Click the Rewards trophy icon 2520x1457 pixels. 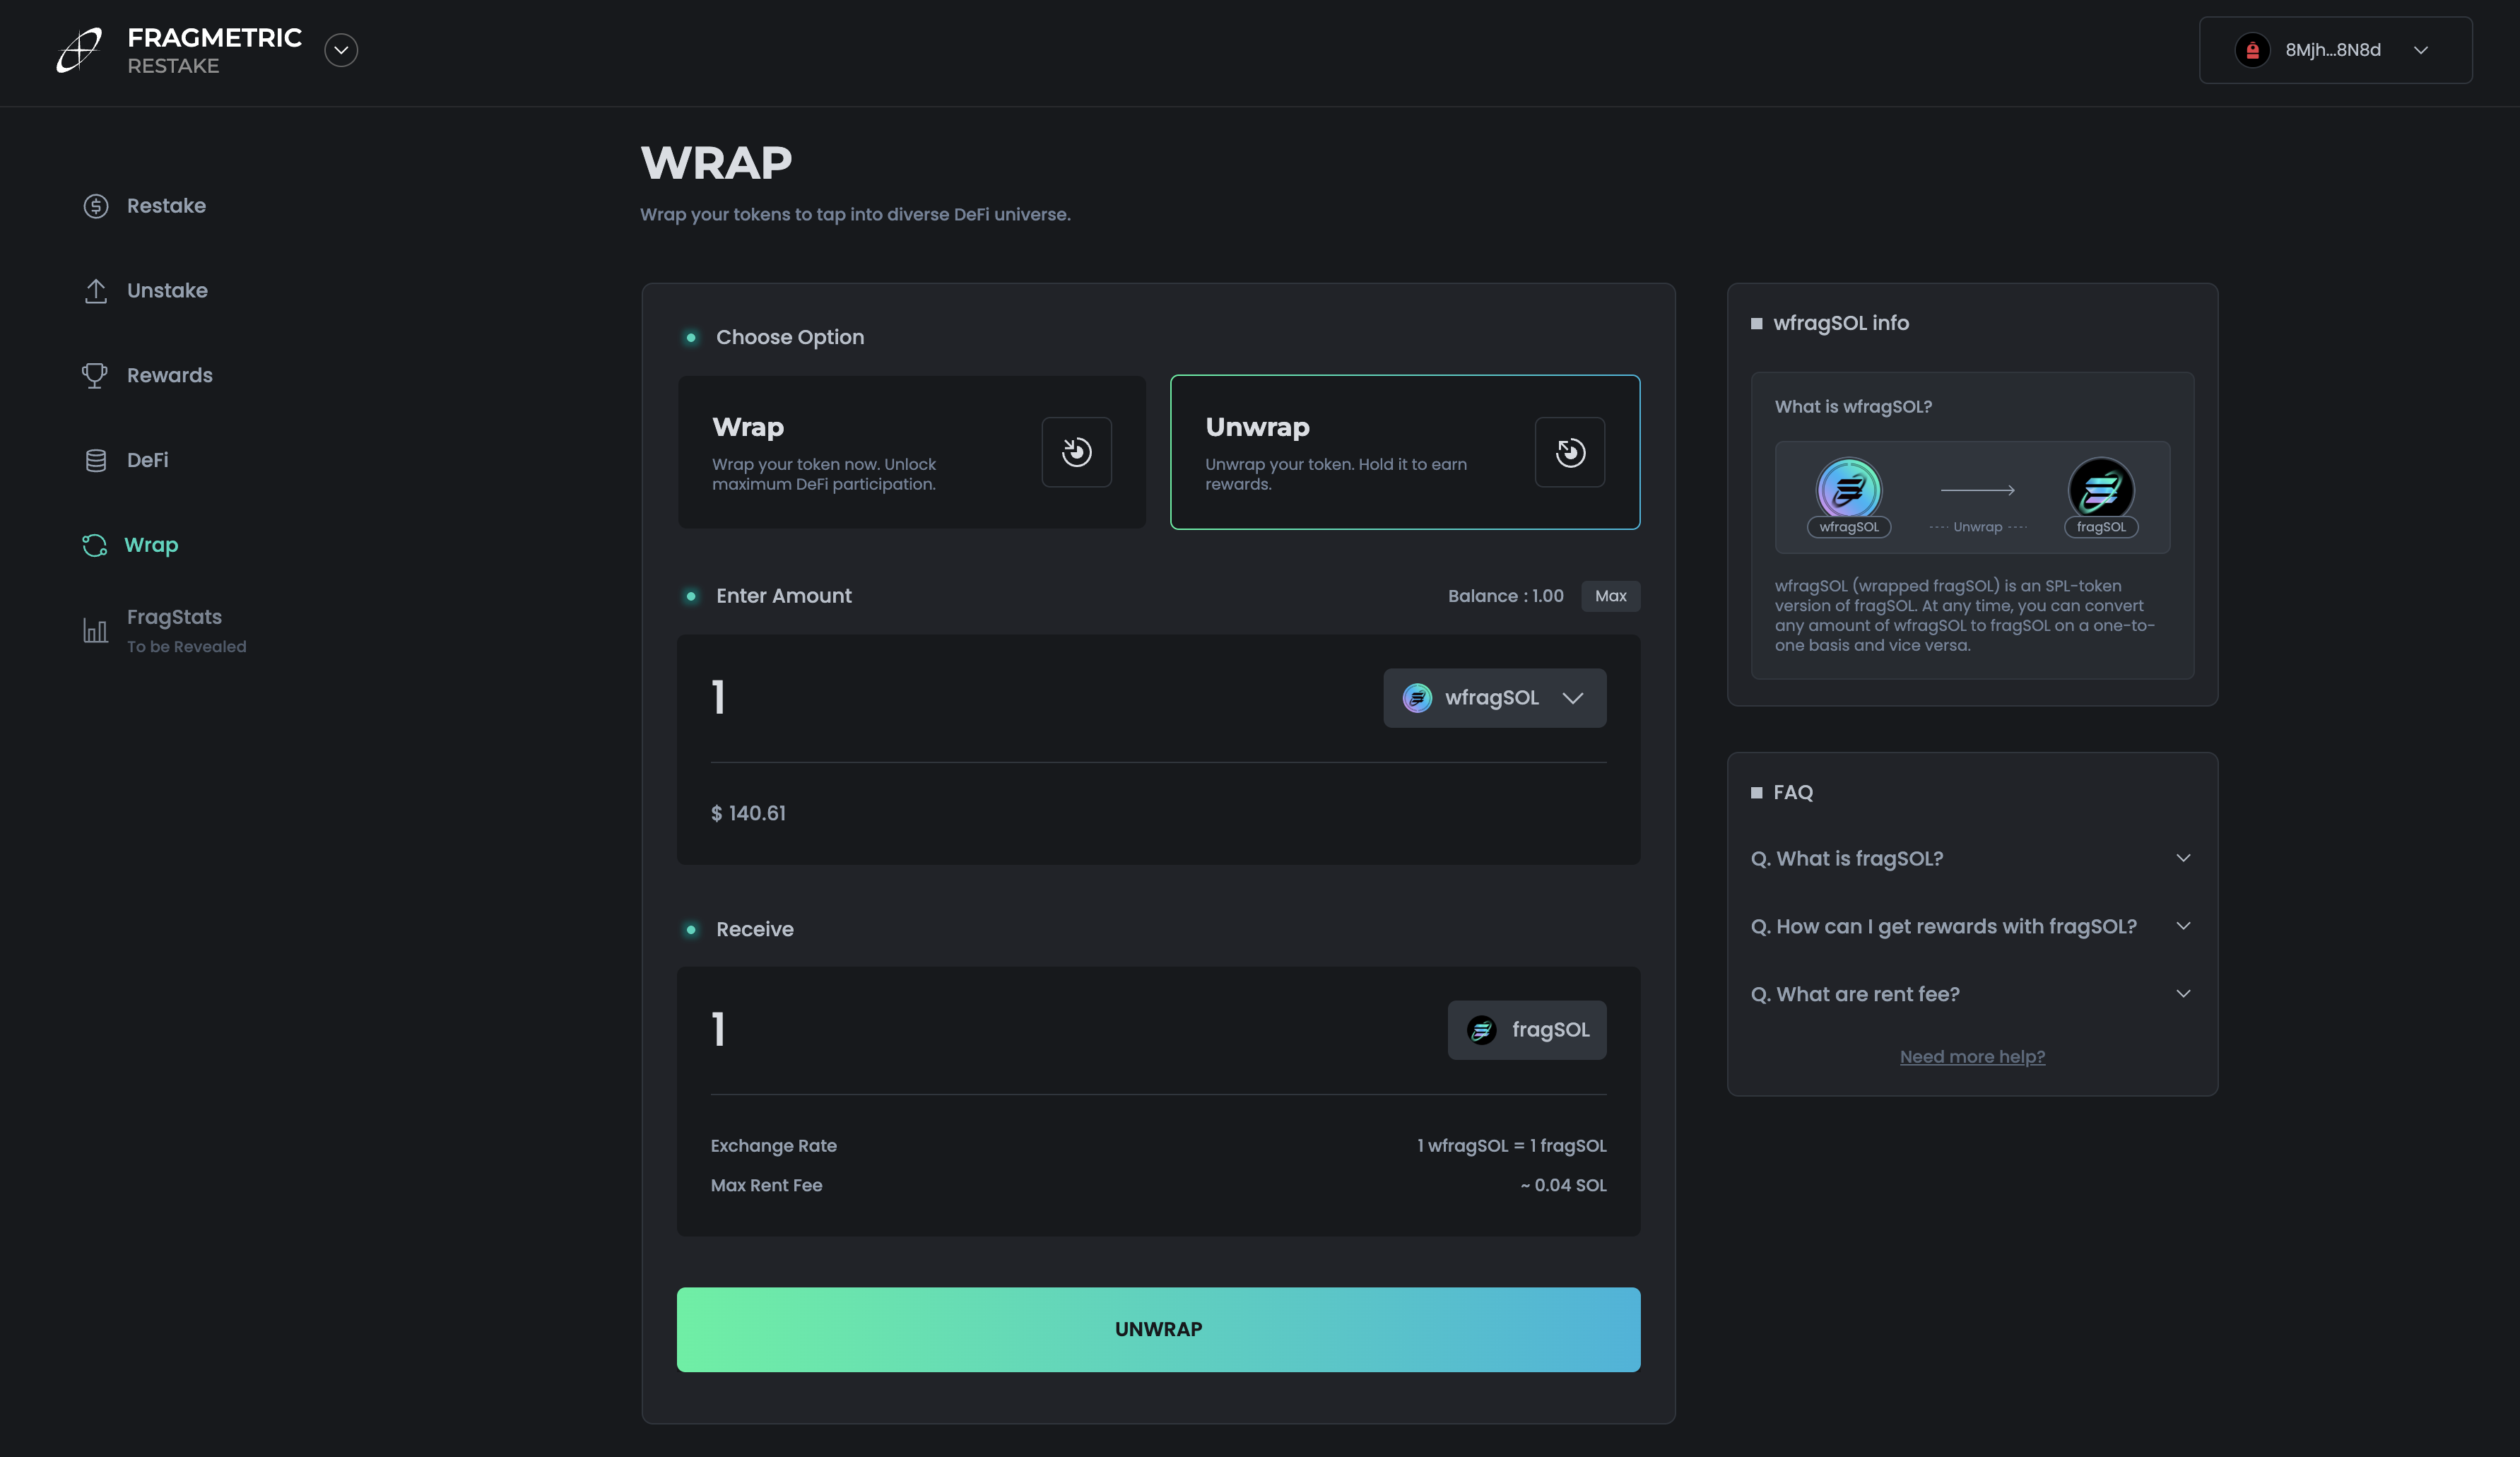95,375
